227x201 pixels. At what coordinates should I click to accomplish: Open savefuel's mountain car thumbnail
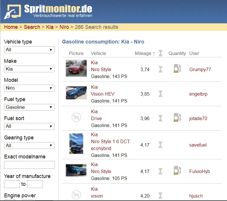76,144
